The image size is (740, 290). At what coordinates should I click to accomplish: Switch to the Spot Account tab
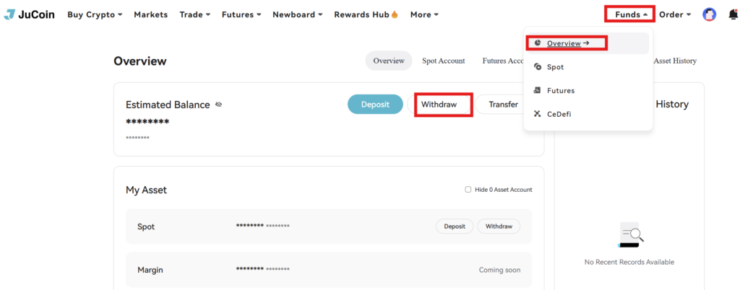(x=443, y=61)
